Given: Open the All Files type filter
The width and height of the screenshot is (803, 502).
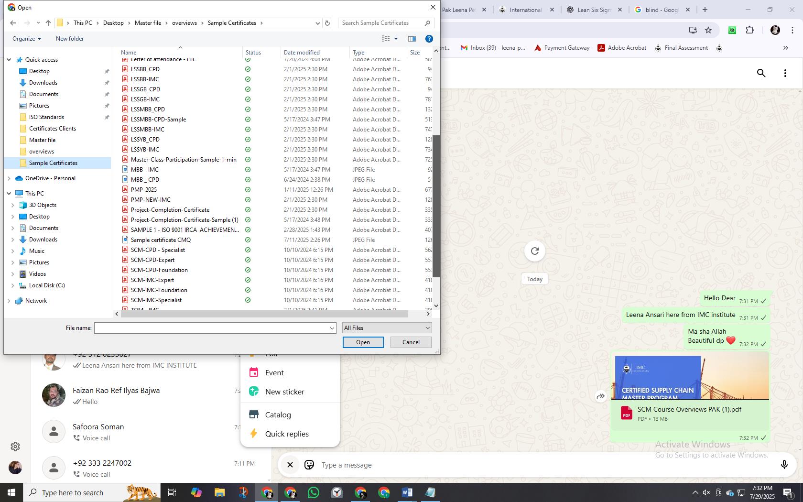Looking at the screenshot, I should coord(387,328).
